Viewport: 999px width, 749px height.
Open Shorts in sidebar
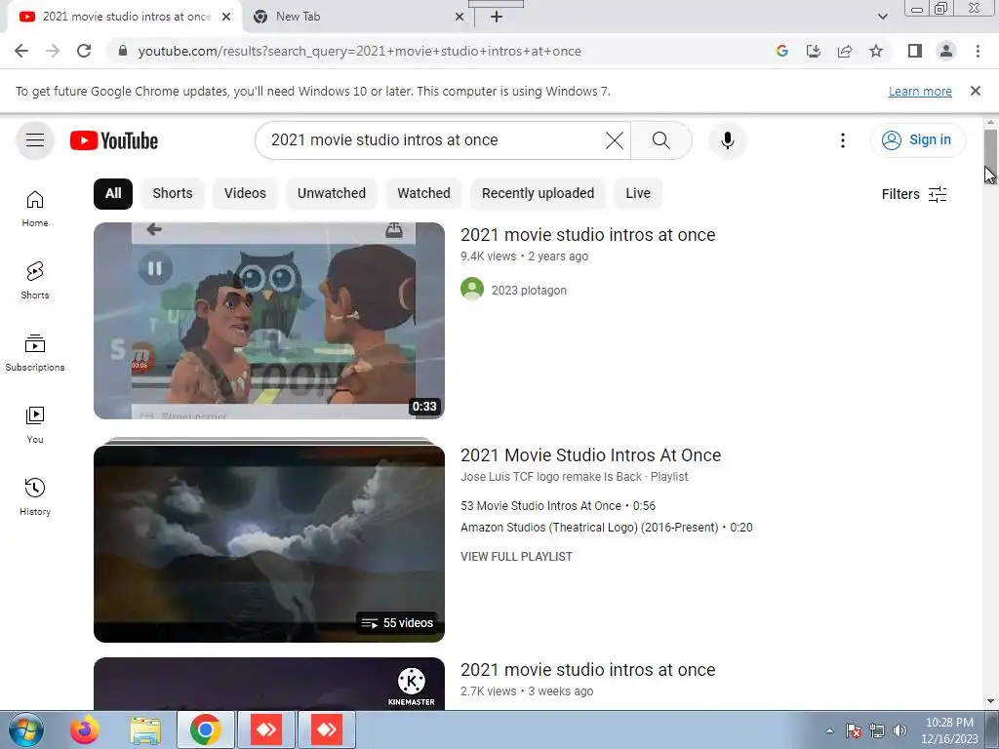pyautogui.click(x=35, y=281)
